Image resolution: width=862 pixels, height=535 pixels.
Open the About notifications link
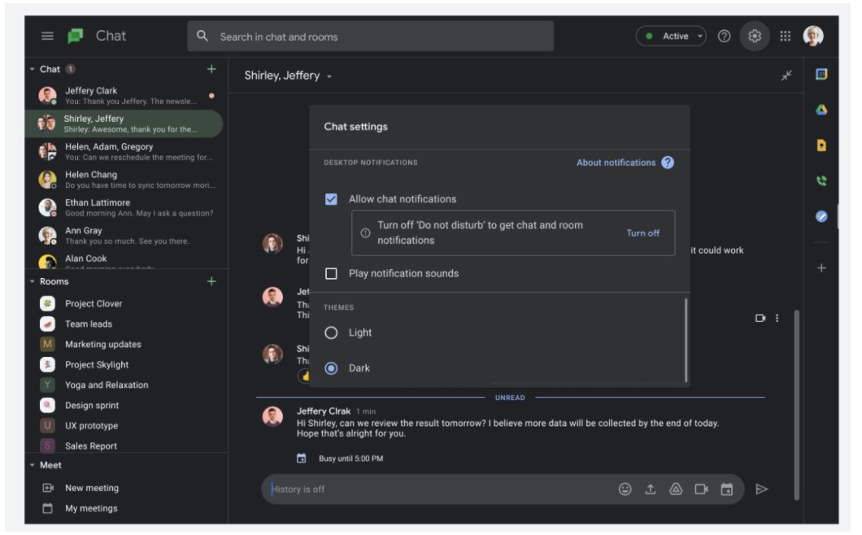tap(616, 163)
